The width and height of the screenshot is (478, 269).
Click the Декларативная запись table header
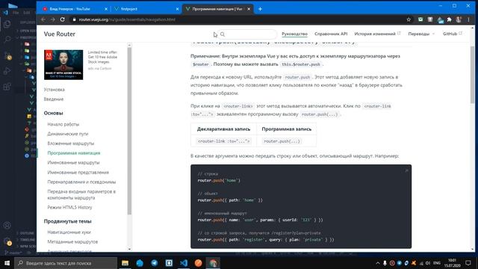(223, 129)
